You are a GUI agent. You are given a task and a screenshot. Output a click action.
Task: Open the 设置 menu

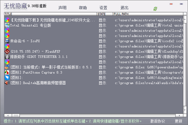[x=103, y=8]
